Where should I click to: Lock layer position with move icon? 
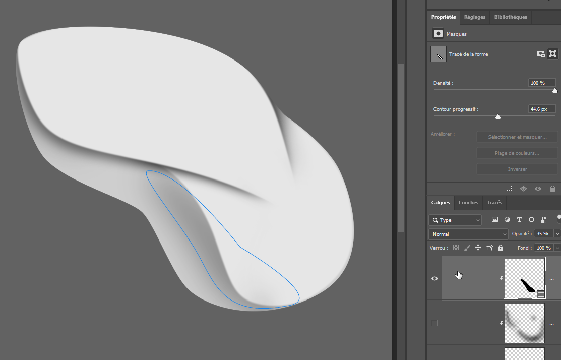[478, 248]
